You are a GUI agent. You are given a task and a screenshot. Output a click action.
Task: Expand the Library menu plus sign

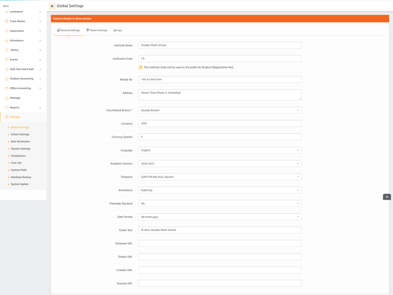[40, 50]
